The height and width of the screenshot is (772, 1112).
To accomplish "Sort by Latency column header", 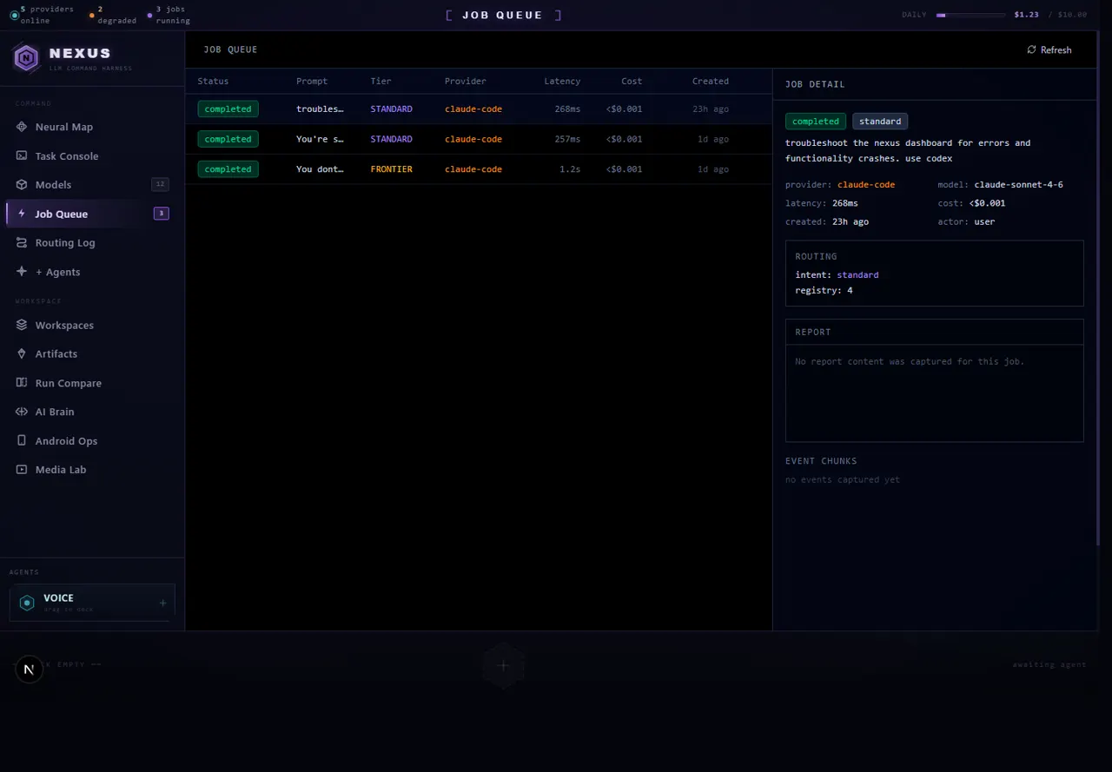I will point(562,81).
